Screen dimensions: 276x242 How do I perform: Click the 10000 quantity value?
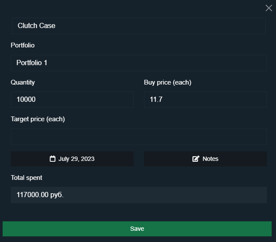pyautogui.click(x=26, y=100)
